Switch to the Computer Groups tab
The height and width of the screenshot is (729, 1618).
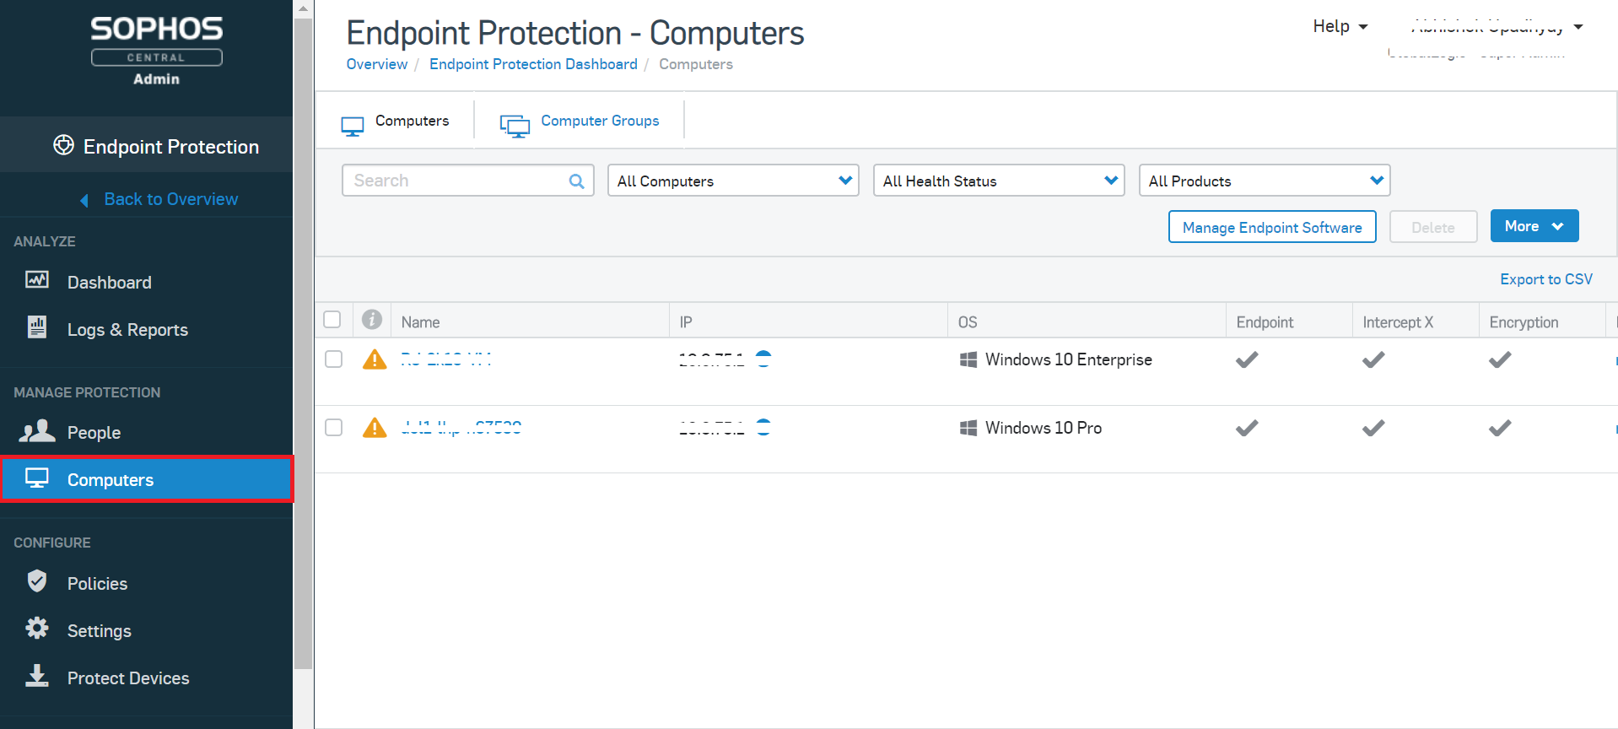599,121
